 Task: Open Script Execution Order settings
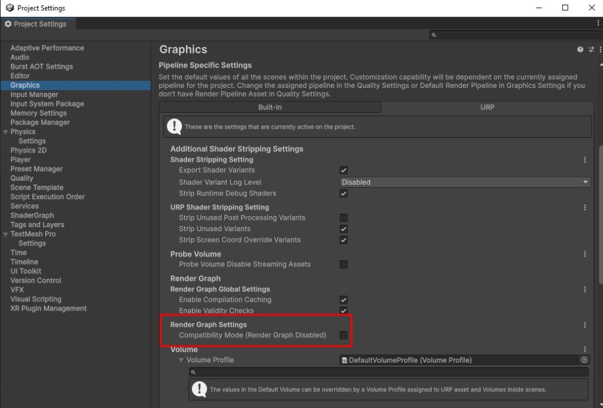[47, 197]
